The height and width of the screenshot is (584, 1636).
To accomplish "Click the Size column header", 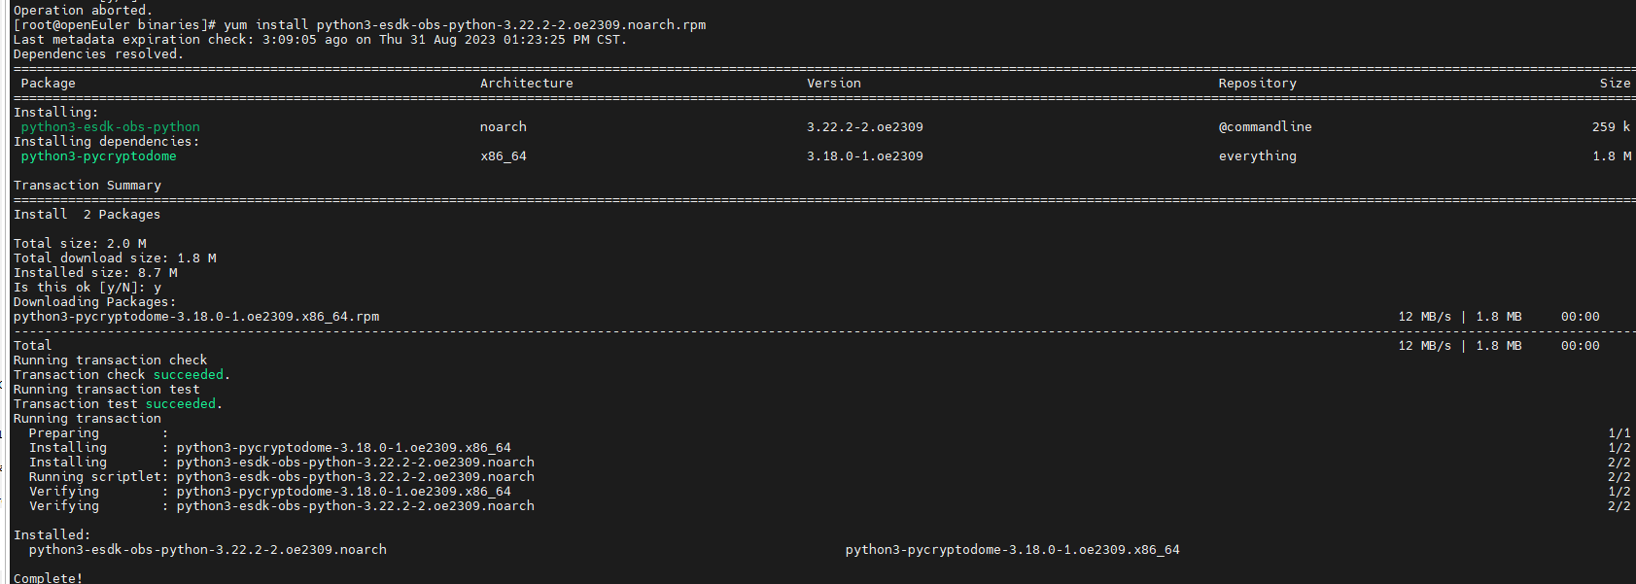I will pos(1615,84).
